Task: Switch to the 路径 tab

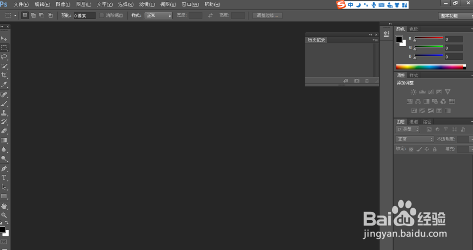Action: click(427, 122)
